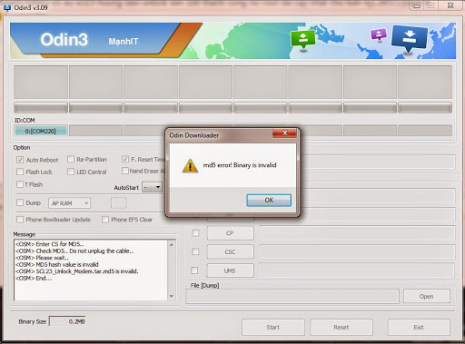Screen dimensions: 465x344
Task: Click the yellow warning icon in the dialog
Action: [x=190, y=166]
